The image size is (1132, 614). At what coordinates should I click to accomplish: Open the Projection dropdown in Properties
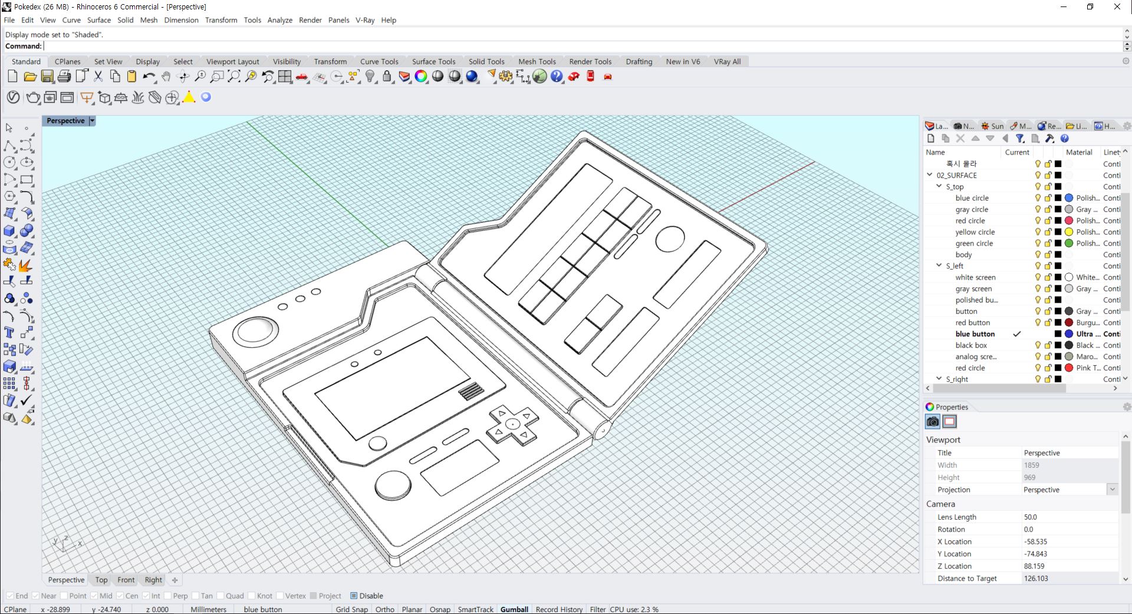[1112, 490]
